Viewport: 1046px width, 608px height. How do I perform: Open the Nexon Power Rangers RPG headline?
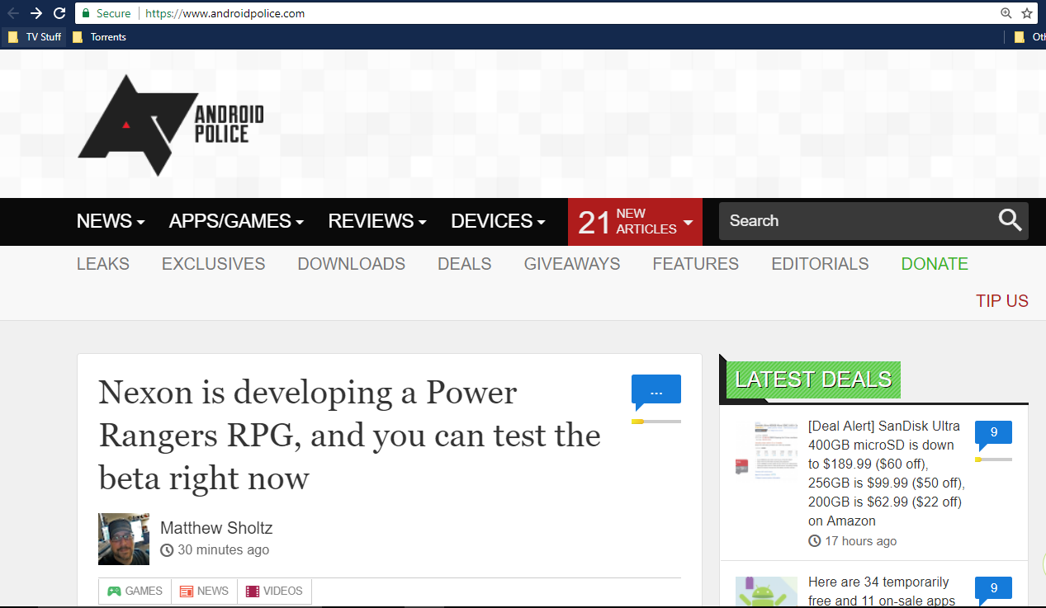pos(349,435)
